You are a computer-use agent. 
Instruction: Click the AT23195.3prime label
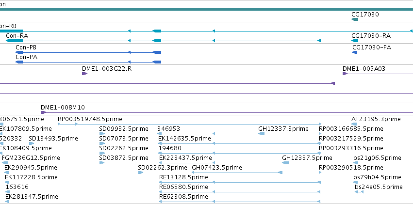pyautogui.click(x=376, y=119)
